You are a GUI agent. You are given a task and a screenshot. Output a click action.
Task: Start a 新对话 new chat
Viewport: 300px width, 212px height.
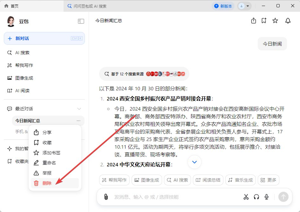44,38
